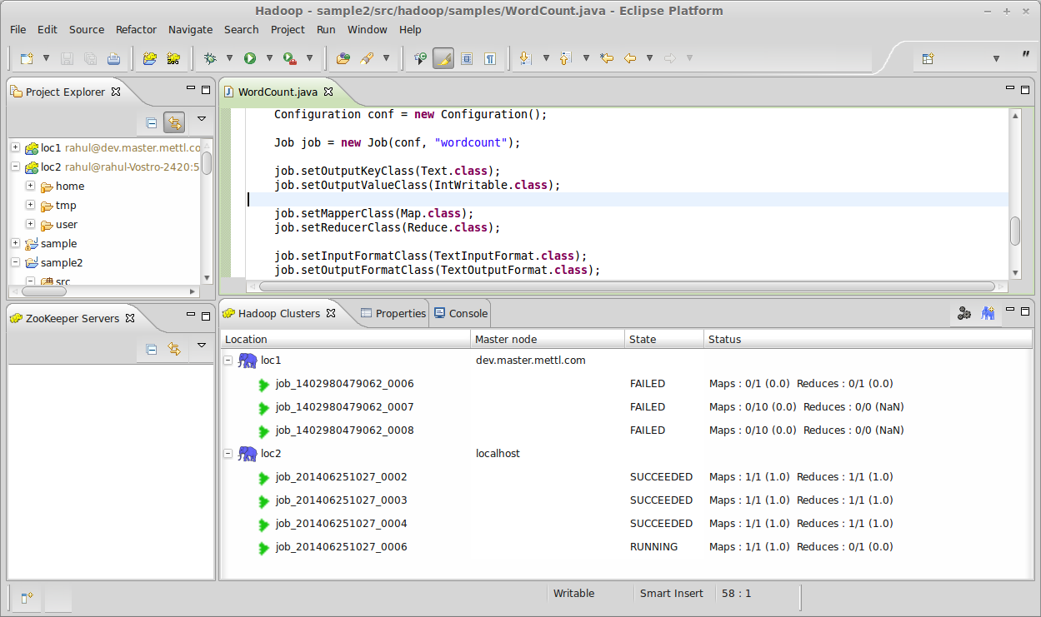
Task: Open the Debug dropdown arrow beside the bug icon
Action: point(229,58)
